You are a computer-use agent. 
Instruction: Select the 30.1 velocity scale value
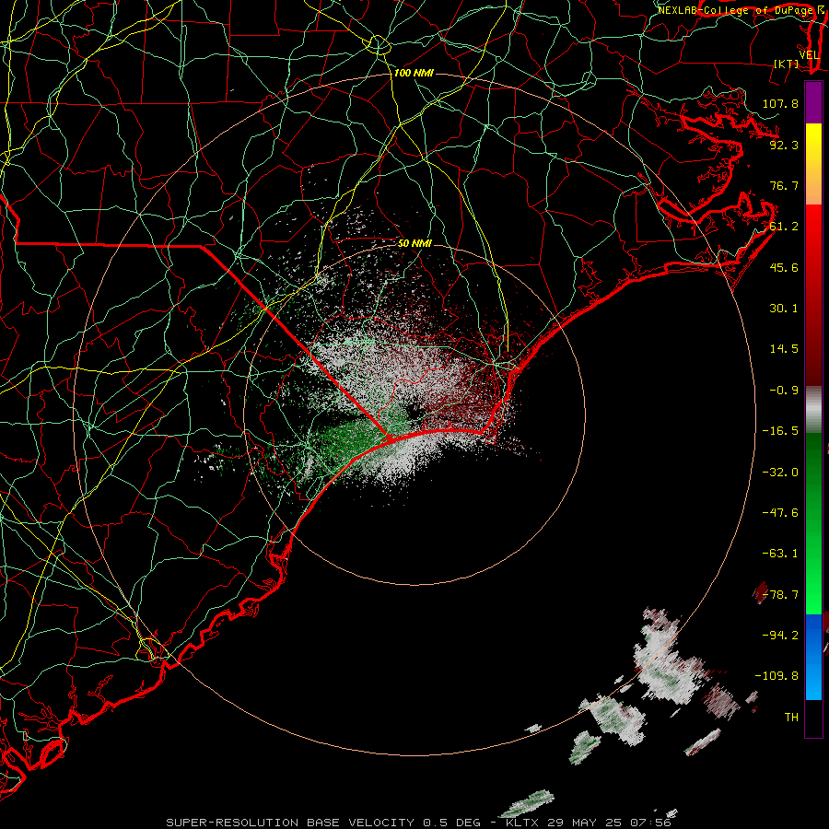[x=784, y=309]
